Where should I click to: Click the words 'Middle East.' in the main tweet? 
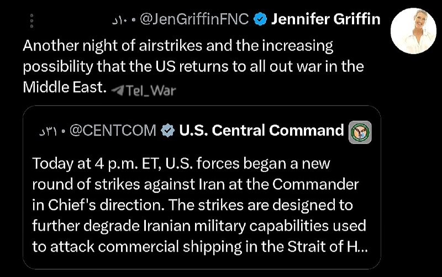[x=65, y=87]
